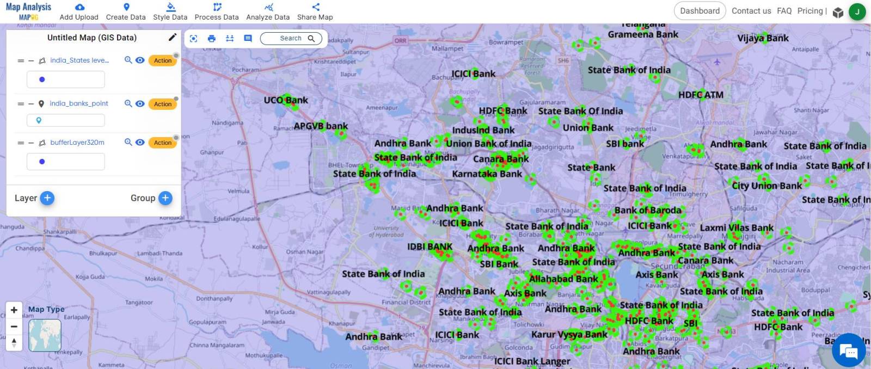
Task: Click the Vijaya Bank map label
Action: pyautogui.click(x=763, y=38)
